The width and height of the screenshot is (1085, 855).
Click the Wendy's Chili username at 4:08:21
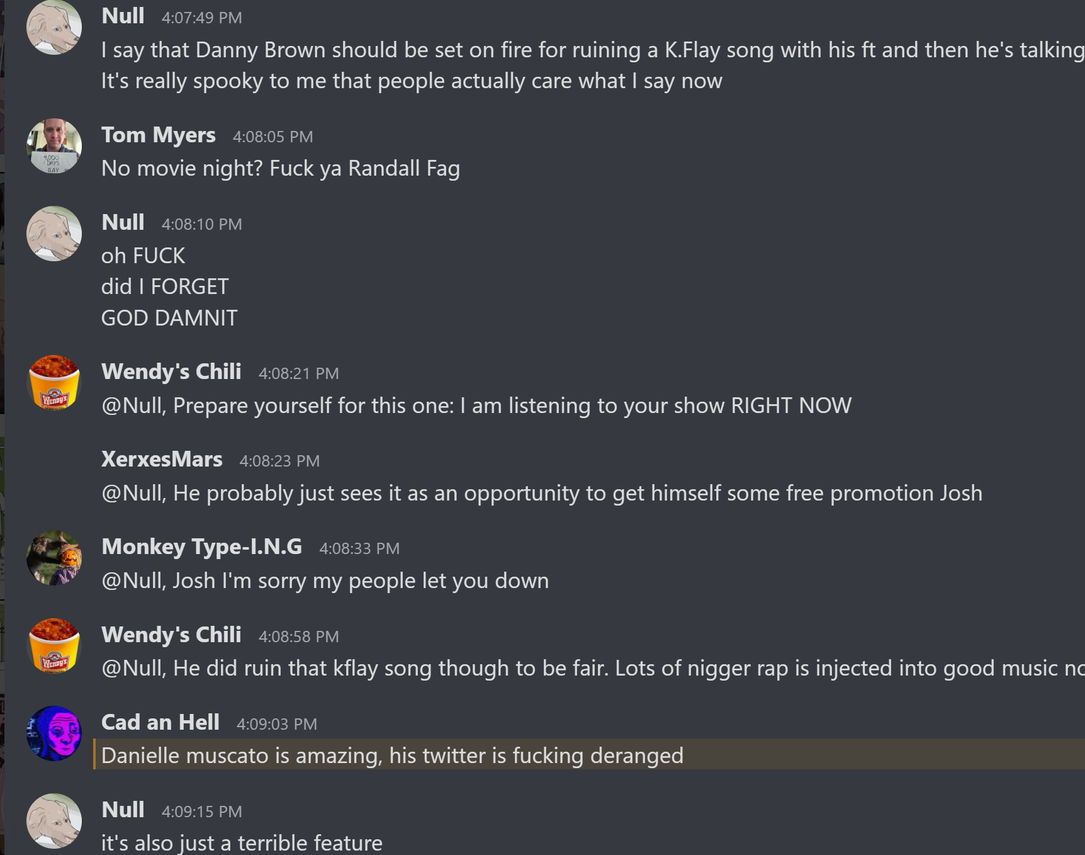171,372
